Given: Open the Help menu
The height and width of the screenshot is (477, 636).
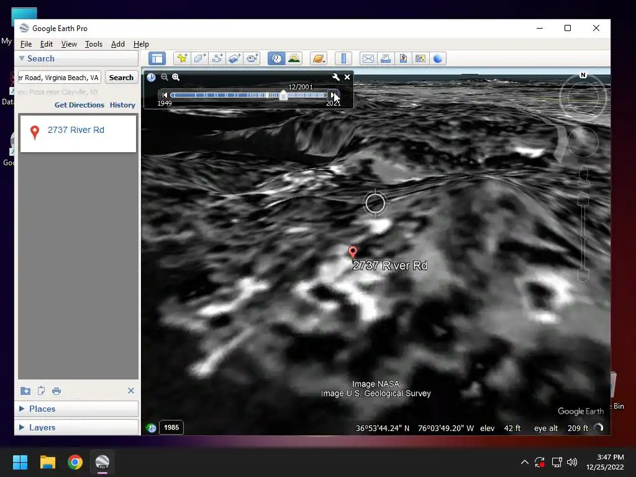Looking at the screenshot, I should point(141,44).
